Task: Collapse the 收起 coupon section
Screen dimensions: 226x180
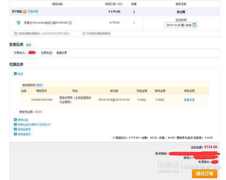Action: point(15,74)
